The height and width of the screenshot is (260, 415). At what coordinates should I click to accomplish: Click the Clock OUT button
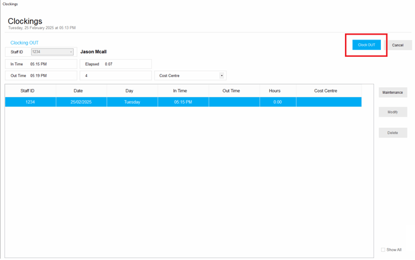pos(366,45)
